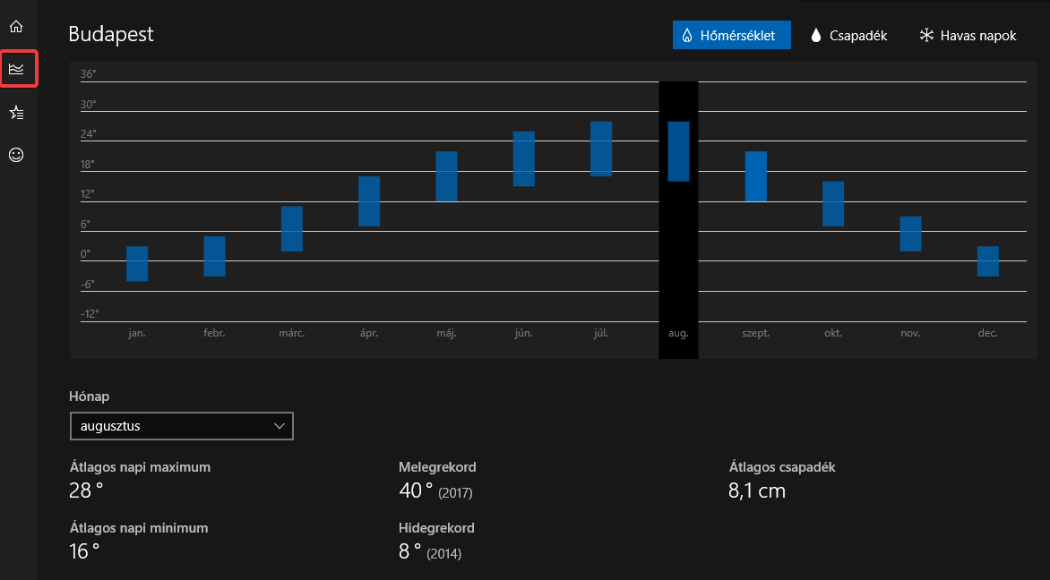Select the historical weather chart icon

coord(16,68)
